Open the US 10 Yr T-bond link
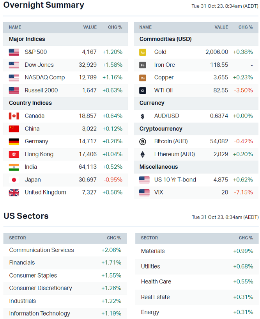Image resolution: width=260 pixels, height=319 pixels. [x=175, y=180]
